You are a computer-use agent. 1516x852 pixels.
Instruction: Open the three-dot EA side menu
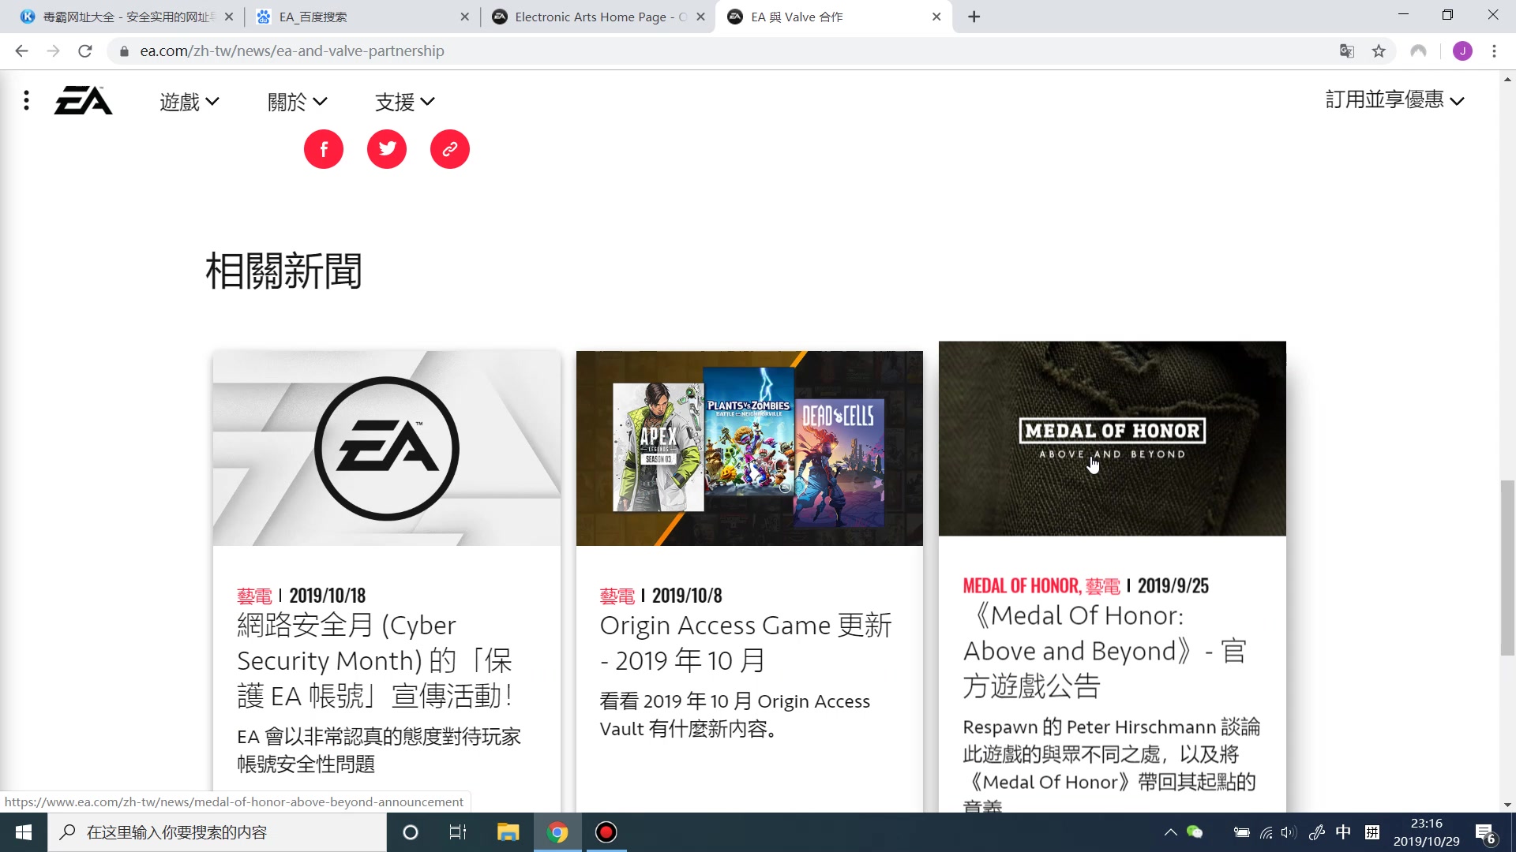pos(26,100)
